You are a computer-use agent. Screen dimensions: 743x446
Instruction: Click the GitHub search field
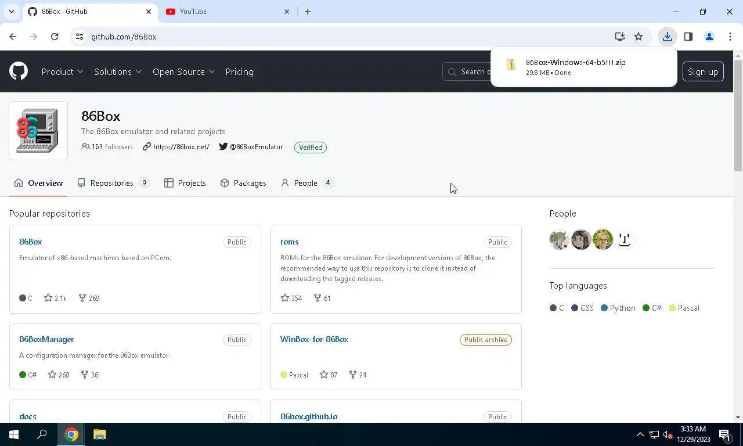click(466, 71)
